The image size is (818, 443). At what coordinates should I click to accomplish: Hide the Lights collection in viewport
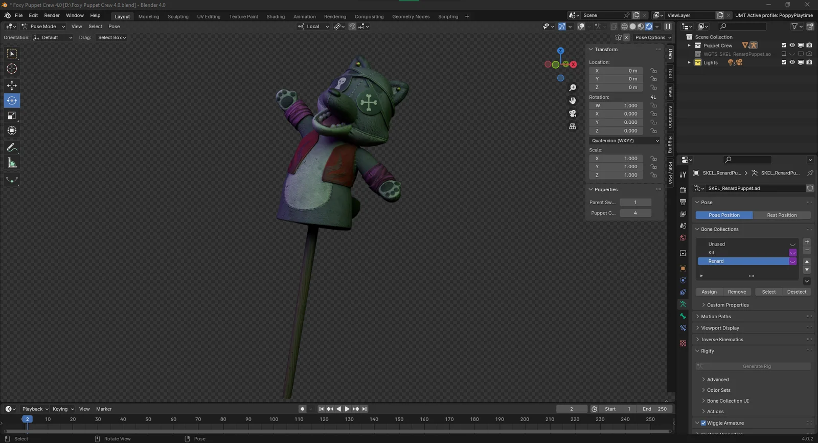tap(792, 62)
